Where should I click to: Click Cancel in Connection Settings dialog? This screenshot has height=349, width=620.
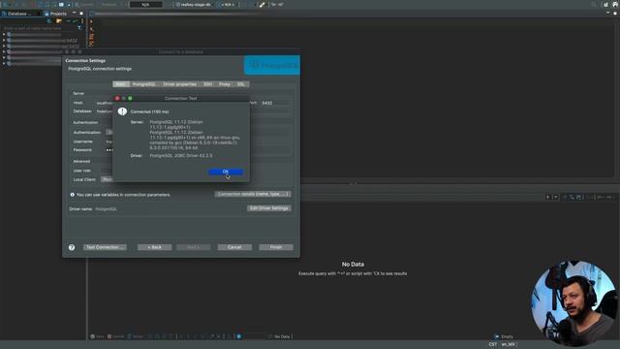234,247
